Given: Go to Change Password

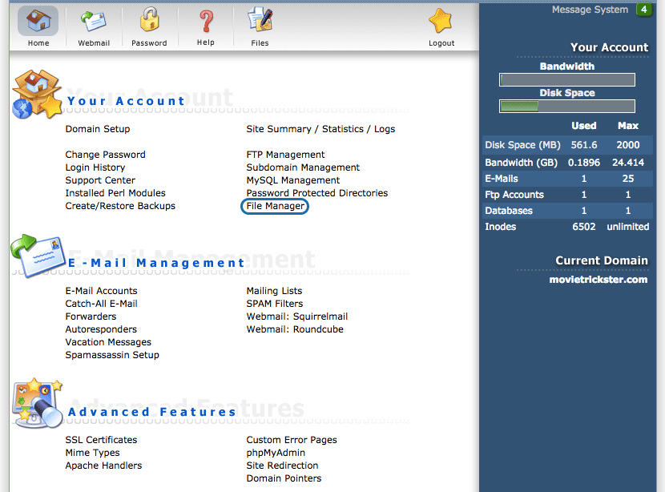Looking at the screenshot, I should coord(105,155).
